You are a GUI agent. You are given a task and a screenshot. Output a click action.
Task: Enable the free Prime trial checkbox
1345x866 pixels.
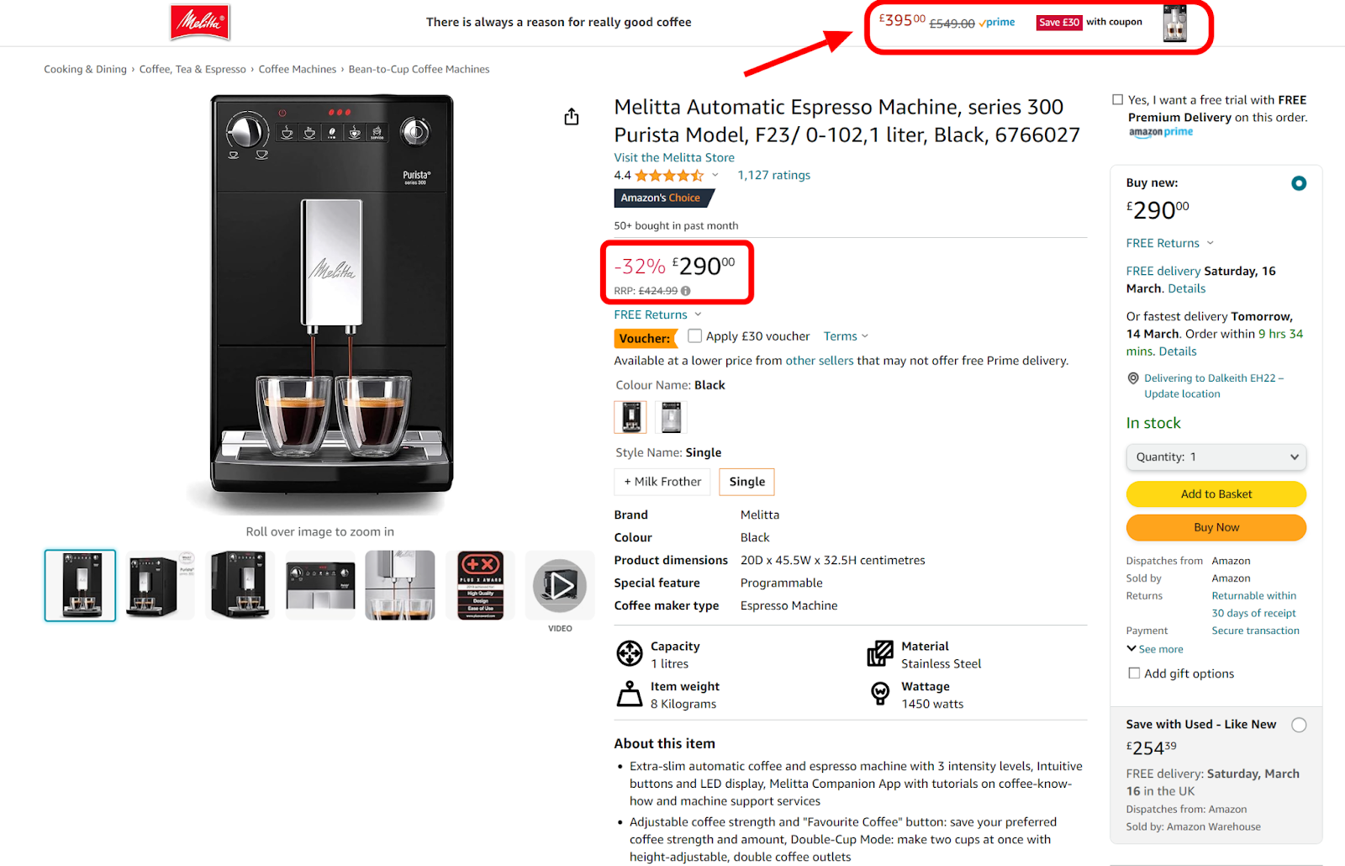(x=1117, y=100)
